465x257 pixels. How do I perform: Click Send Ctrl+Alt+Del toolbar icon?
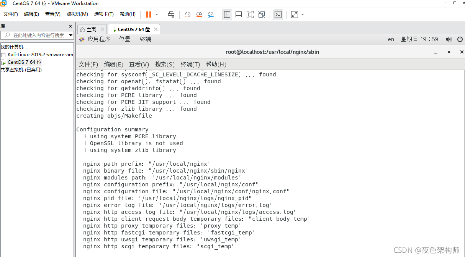point(171,15)
